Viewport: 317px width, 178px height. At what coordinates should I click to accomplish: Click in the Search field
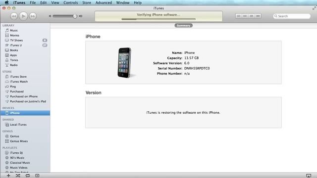[292, 16]
